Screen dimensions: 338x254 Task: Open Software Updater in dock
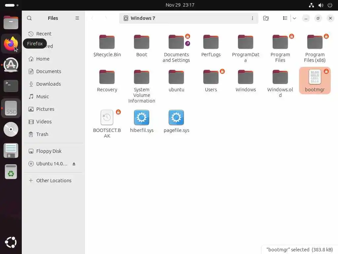(11, 65)
